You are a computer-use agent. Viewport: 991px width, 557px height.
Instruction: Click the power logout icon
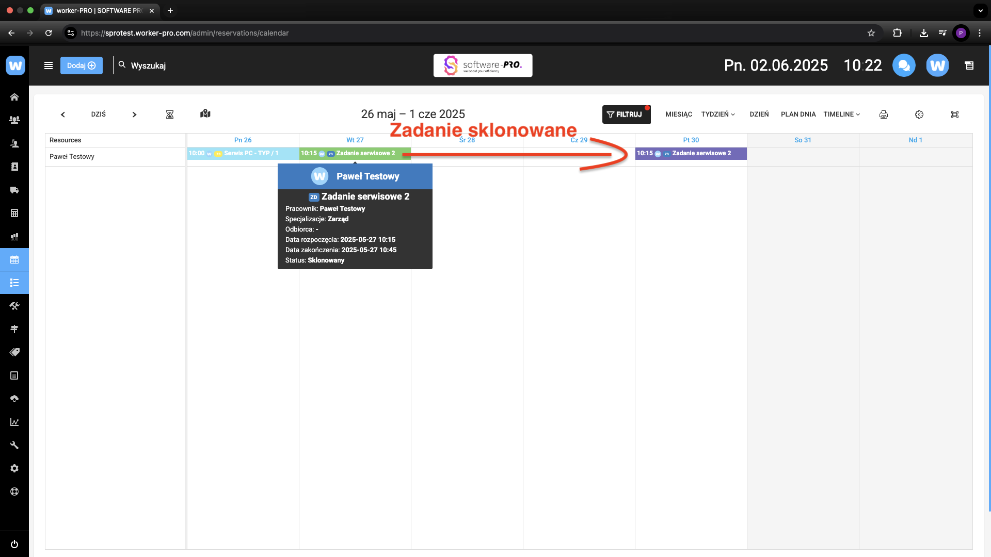click(x=14, y=544)
